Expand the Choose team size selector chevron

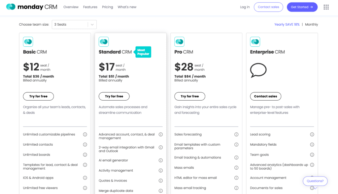92,24
